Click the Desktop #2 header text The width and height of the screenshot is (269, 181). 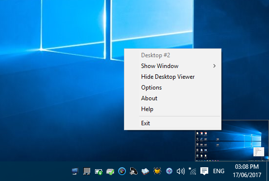[x=155, y=55]
